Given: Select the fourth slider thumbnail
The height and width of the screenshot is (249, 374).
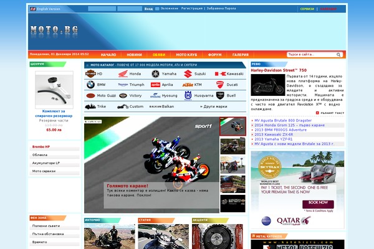Looking at the screenshot, I should 233,184.
